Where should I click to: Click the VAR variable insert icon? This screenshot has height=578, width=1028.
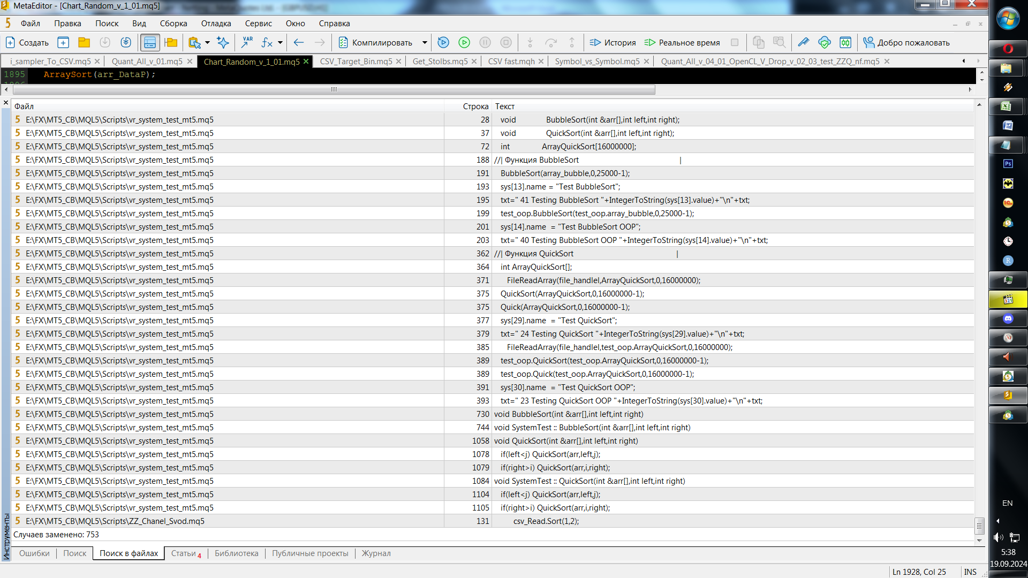[247, 43]
